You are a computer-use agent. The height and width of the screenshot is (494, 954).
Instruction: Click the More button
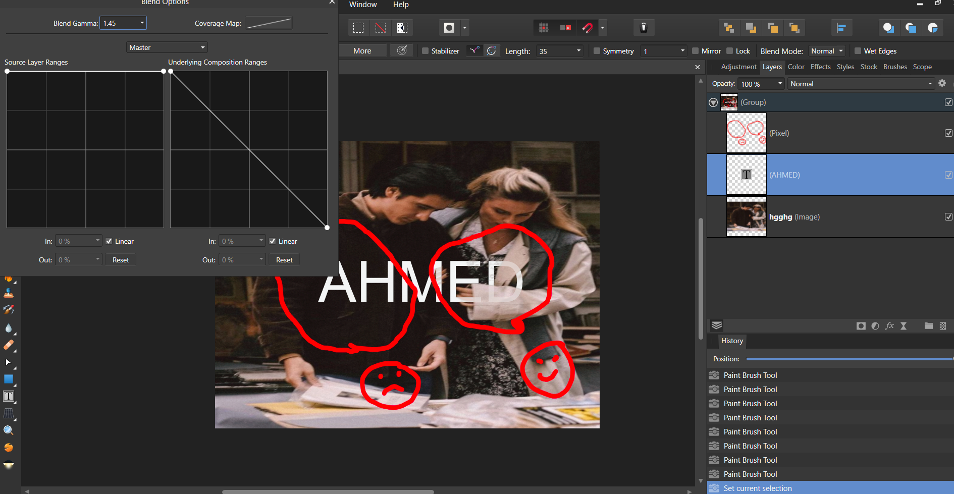(x=362, y=50)
